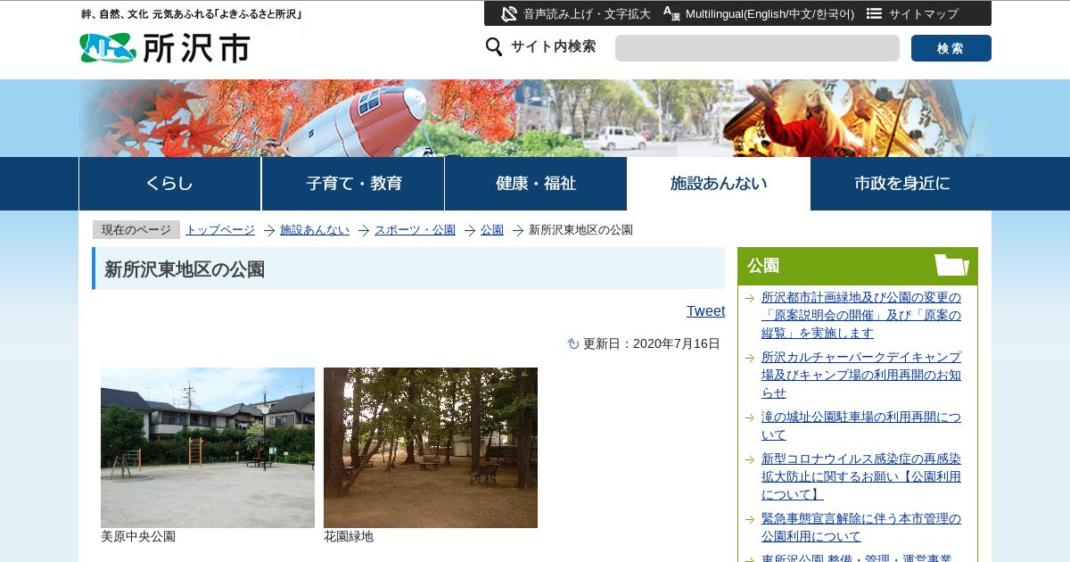Image resolution: width=1070 pixels, height=562 pixels.
Task: Click the Multilingual language icon
Action: tap(671, 13)
